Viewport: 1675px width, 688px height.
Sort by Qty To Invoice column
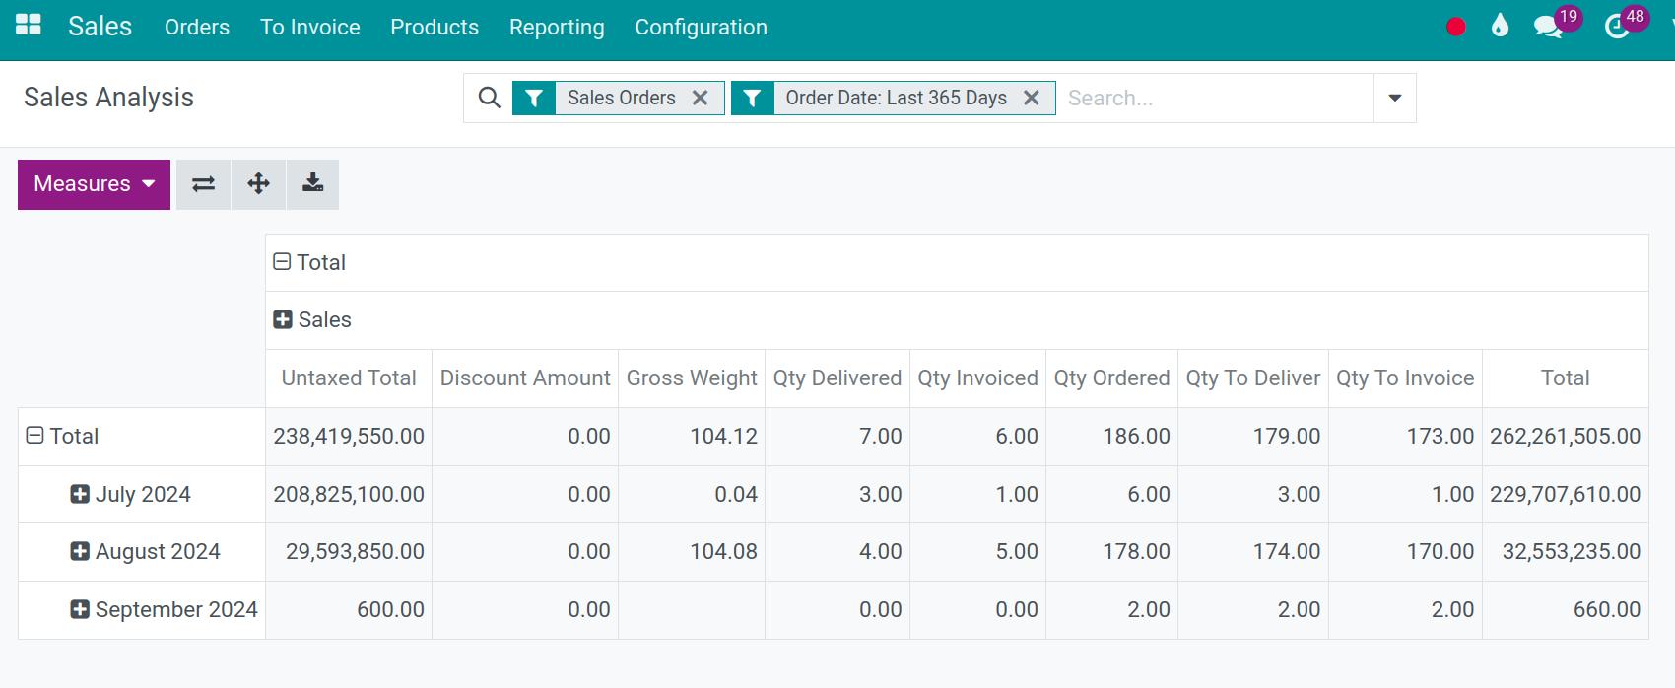[1405, 378]
